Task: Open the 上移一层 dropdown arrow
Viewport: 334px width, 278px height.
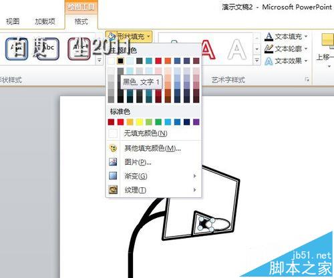Action: [x=329, y=66]
